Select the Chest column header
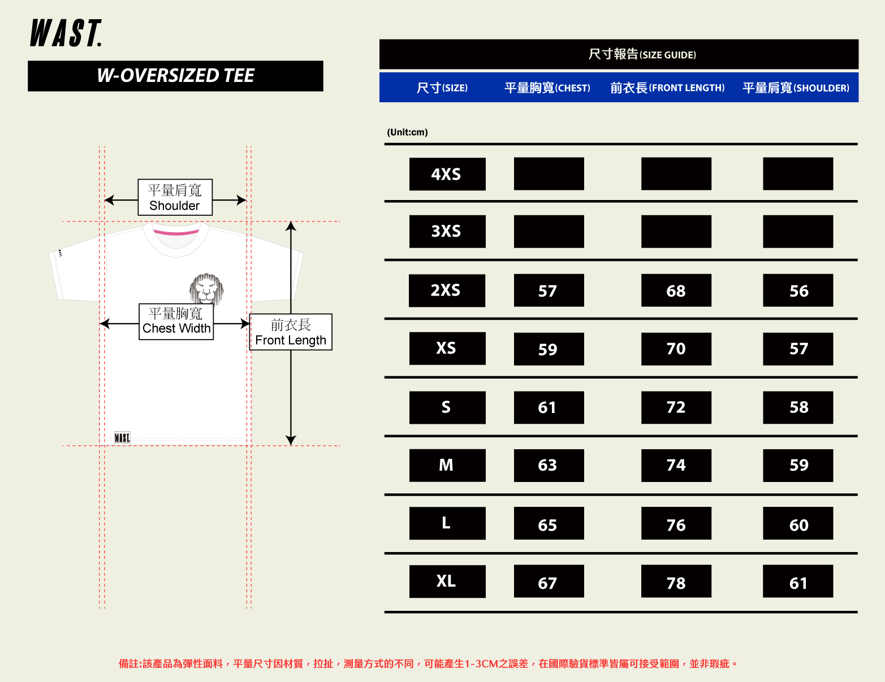Viewport: 885px width, 682px height. coord(547,88)
